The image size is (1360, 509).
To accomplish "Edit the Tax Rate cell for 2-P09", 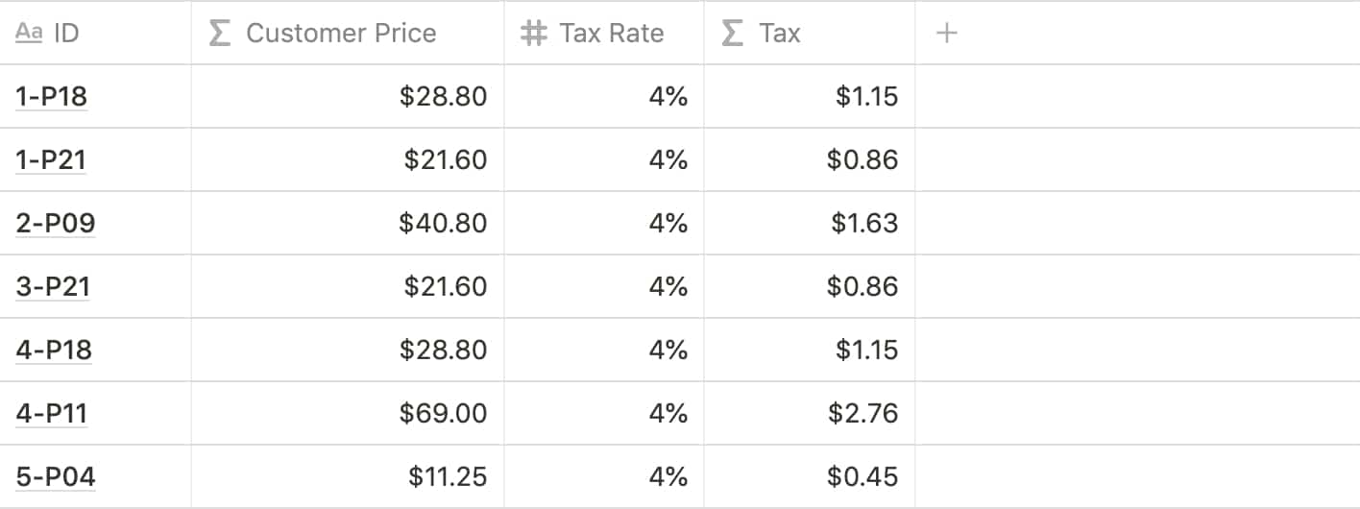I will coord(605,223).
